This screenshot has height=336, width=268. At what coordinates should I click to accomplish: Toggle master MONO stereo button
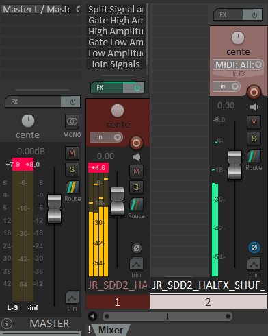72,121
